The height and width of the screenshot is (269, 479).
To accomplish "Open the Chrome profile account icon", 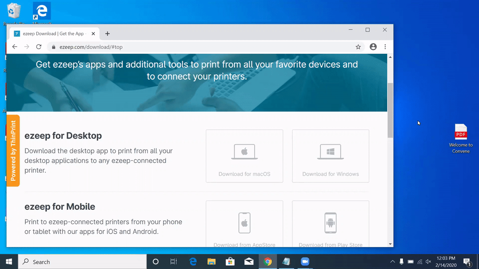I will click(373, 47).
